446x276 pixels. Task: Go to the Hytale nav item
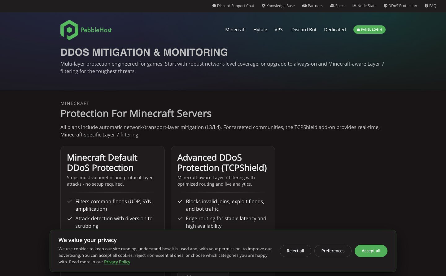click(260, 30)
